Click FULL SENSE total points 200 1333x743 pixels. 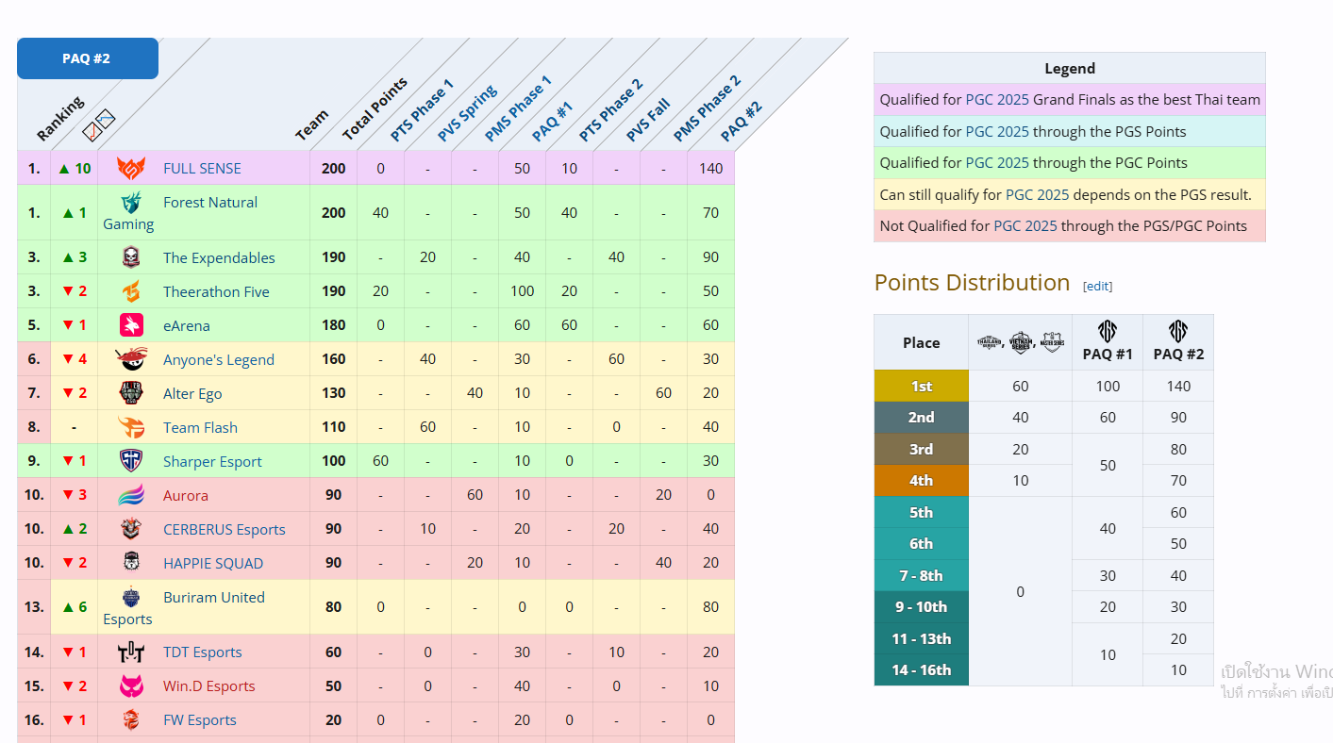(x=333, y=168)
